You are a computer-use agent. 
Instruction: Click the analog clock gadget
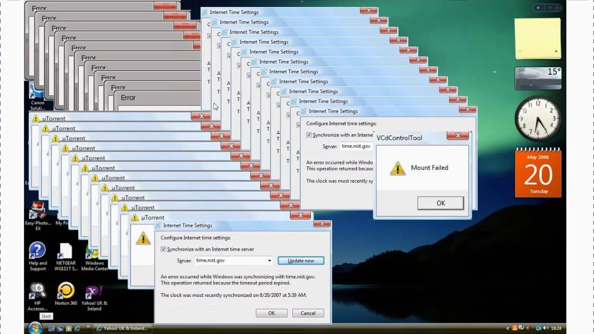[x=538, y=119]
